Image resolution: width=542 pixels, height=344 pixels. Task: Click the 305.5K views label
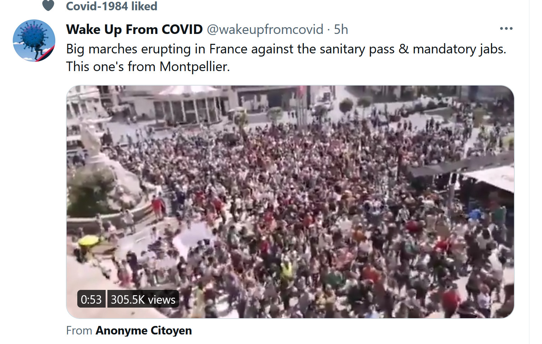coord(143,299)
